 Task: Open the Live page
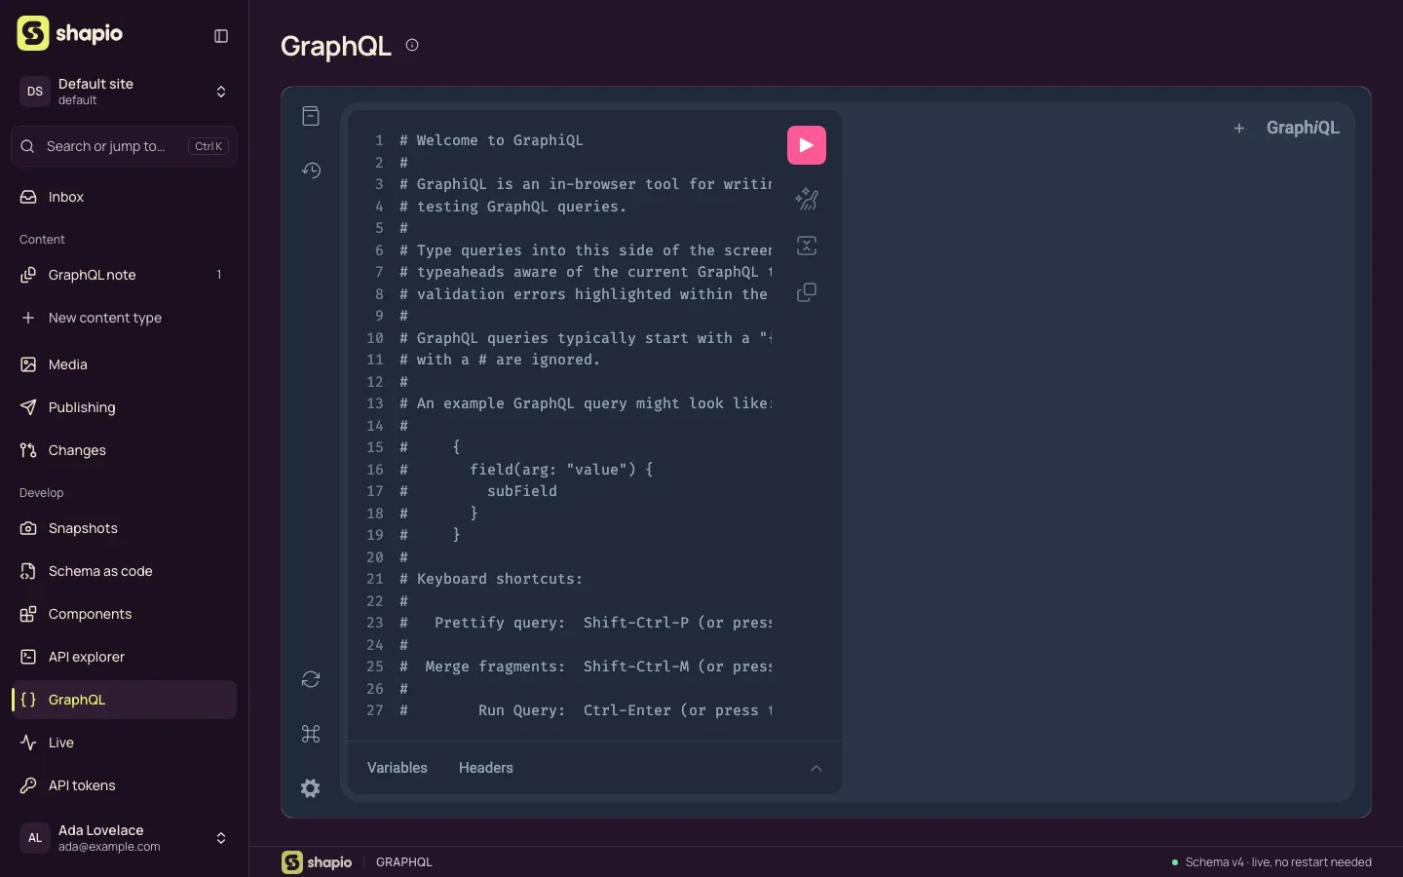[x=125, y=743]
